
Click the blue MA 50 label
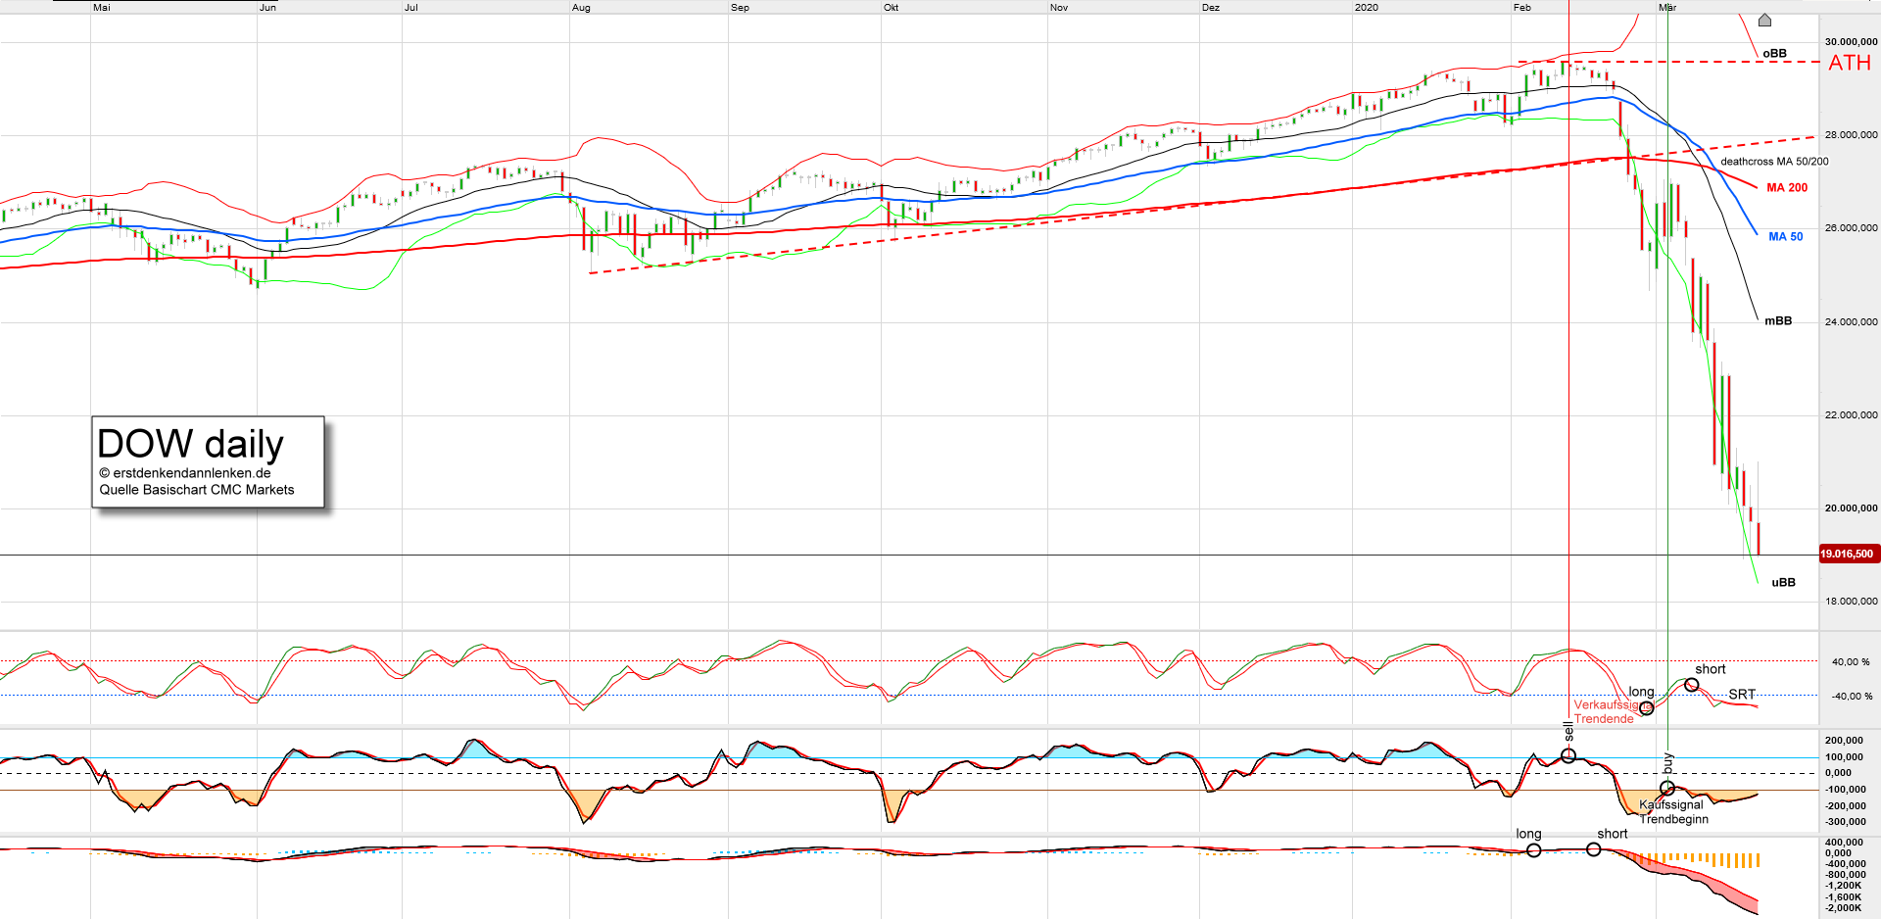tap(1785, 237)
